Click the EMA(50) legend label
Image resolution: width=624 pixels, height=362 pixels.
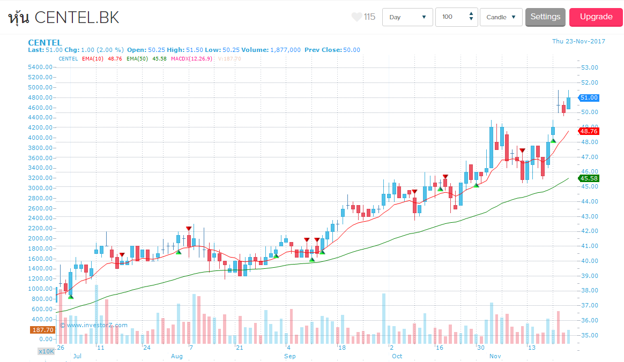click(x=137, y=59)
